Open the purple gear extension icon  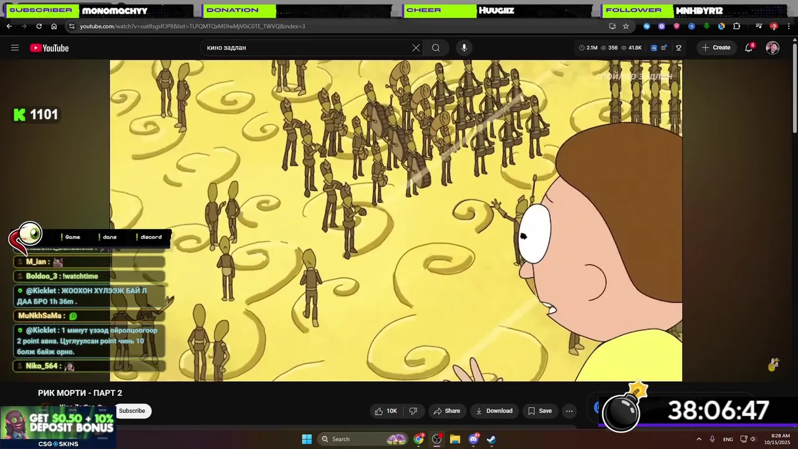click(x=661, y=26)
